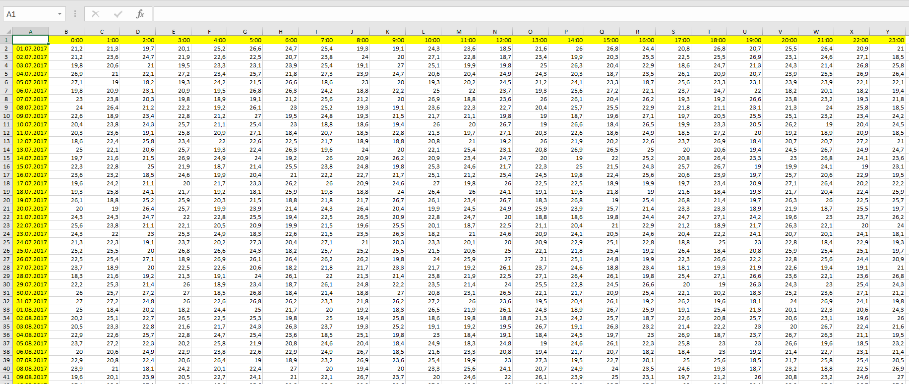Click into the empty formula bar field
Viewport: 909px width, 384px height.
[x=531, y=14]
